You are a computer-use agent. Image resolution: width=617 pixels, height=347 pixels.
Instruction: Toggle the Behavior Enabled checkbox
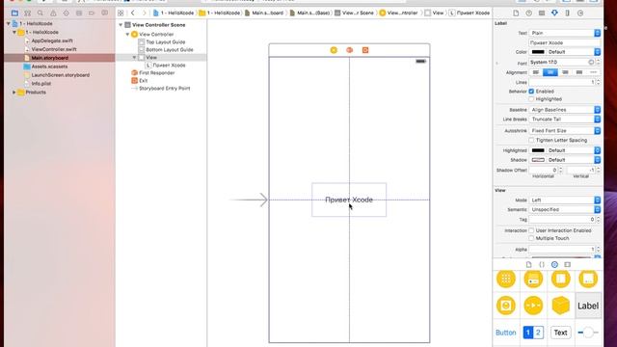(x=531, y=92)
